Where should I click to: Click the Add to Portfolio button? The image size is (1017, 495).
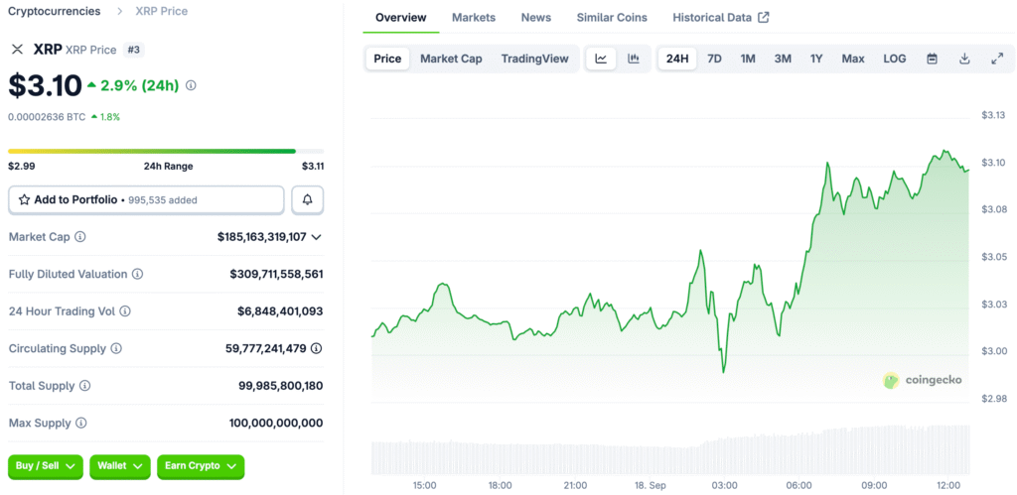(146, 200)
